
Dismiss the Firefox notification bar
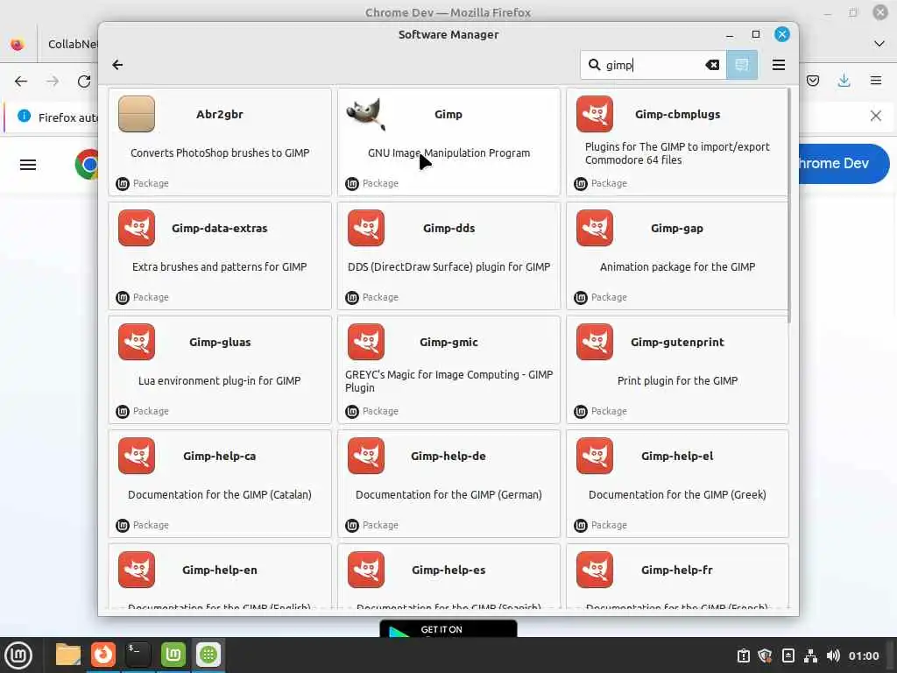875,117
